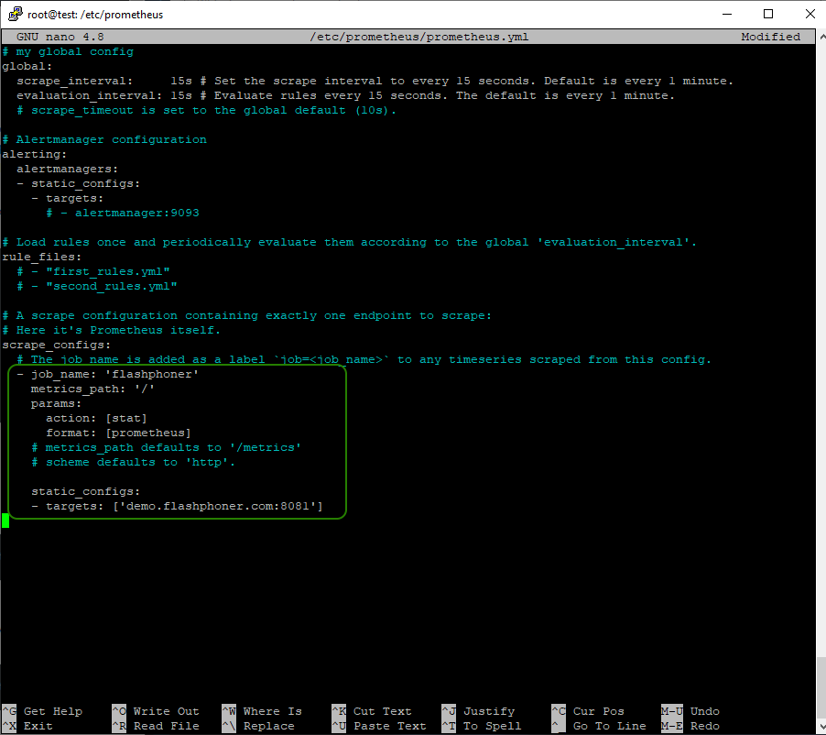Click the 'params:' line
This screenshot has height=735, width=826.
click(x=57, y=403)
